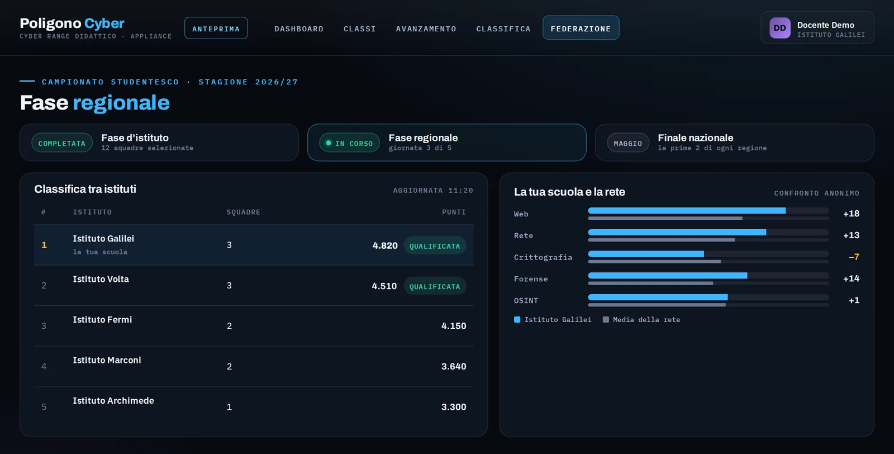Click the Crittografia comparison bar

[x=708, y=257]
